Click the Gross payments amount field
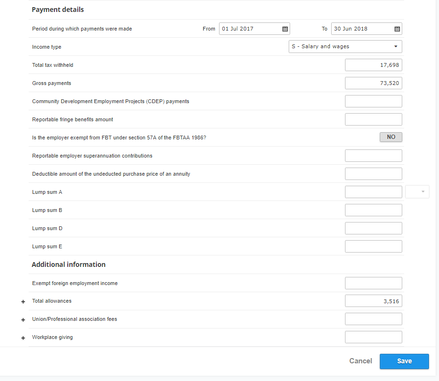This screenshot has height=381, width=439. click(374, 83)
